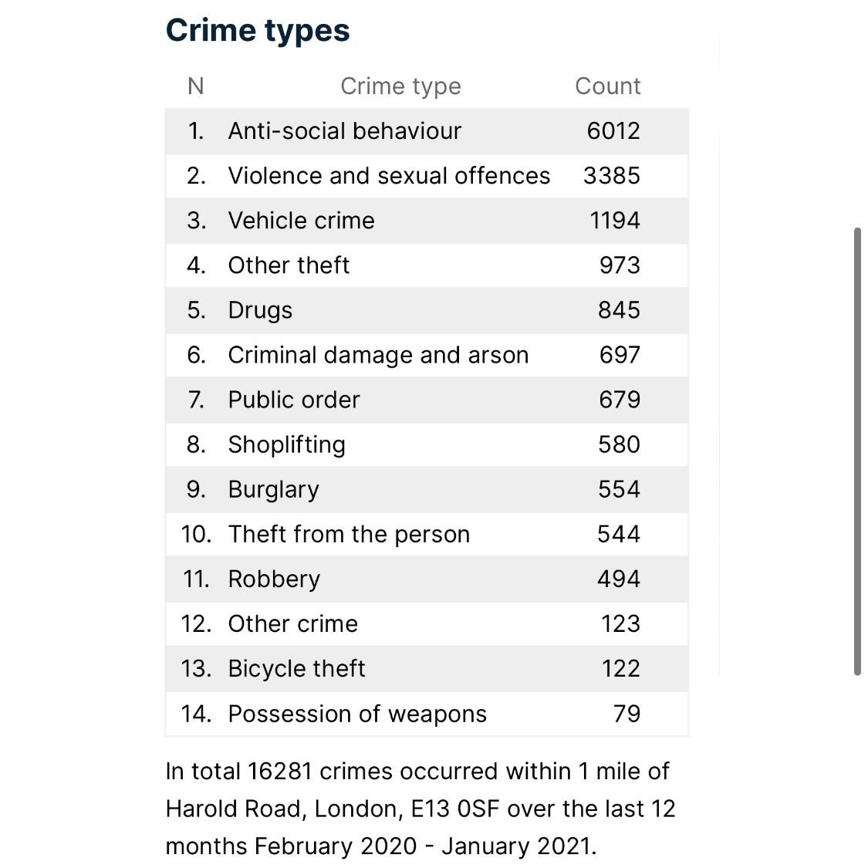Click the Crime type column header
The width and height of the screenshot is (868, 868).
400,86
